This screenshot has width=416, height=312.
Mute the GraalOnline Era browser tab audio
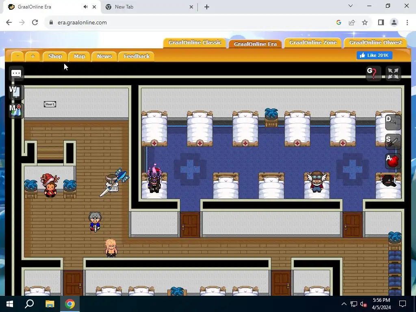pos(85,7)
